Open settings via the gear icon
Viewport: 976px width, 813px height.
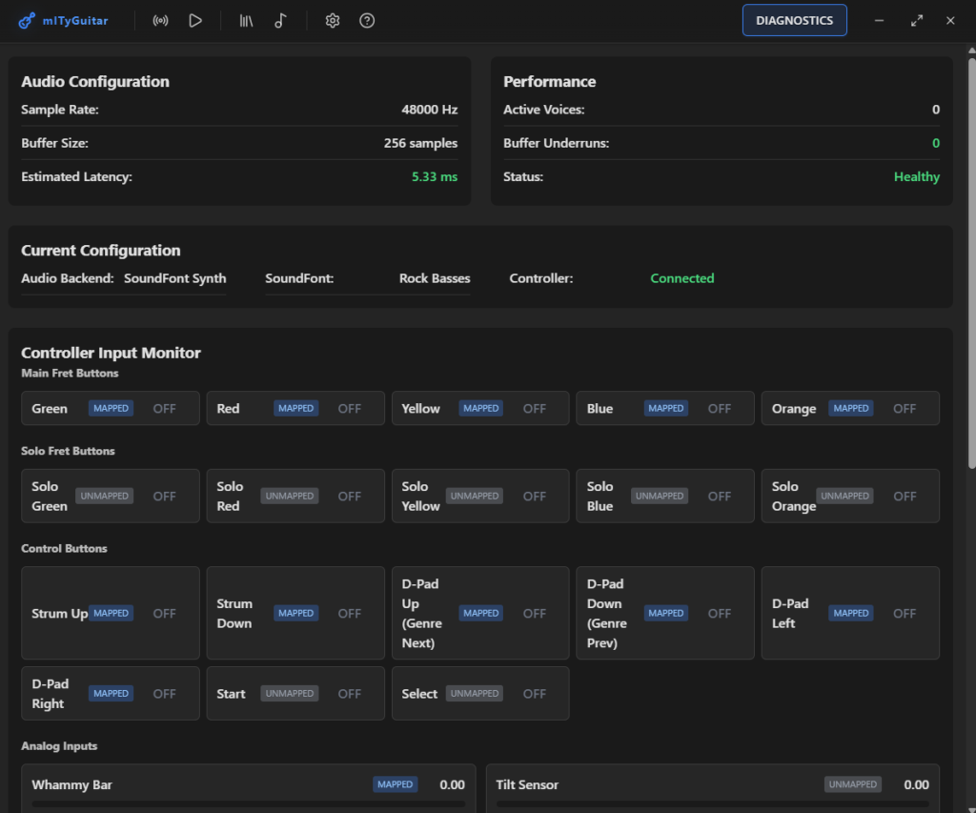point(333,21)
